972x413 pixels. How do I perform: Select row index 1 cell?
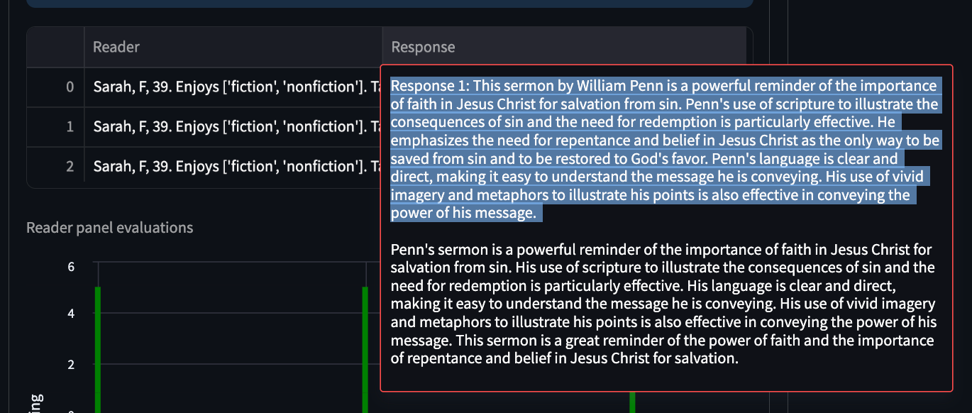55,127
